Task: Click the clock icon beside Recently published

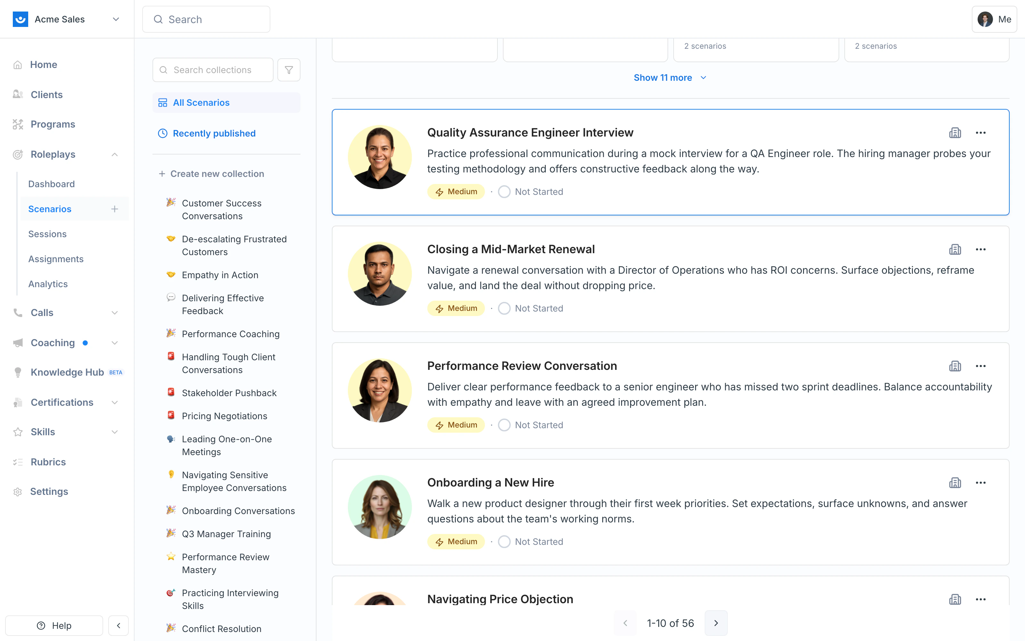Action: [x=163, y=134]
